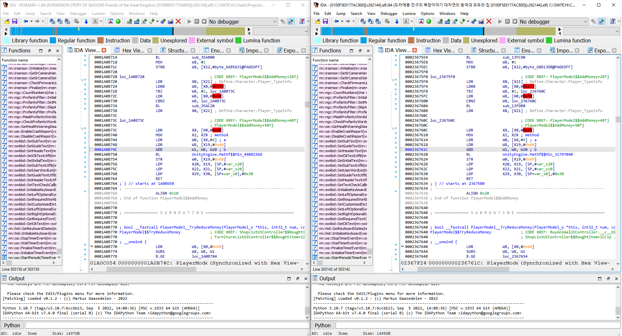The image size is (622, 336).
Task: Expand the toolbar overflow chevron in left IDA
Action: pos(308,21)
